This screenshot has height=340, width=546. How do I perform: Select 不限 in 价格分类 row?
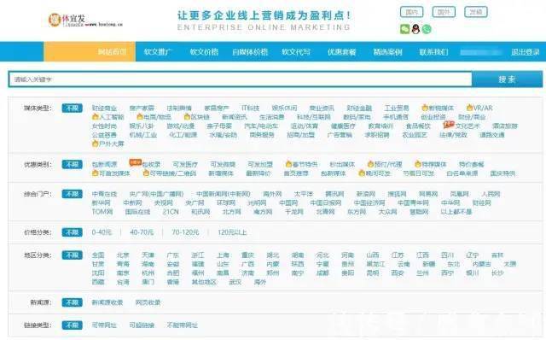72,232
